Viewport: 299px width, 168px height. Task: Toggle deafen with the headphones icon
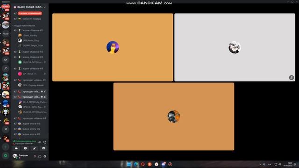click(40, 156)
